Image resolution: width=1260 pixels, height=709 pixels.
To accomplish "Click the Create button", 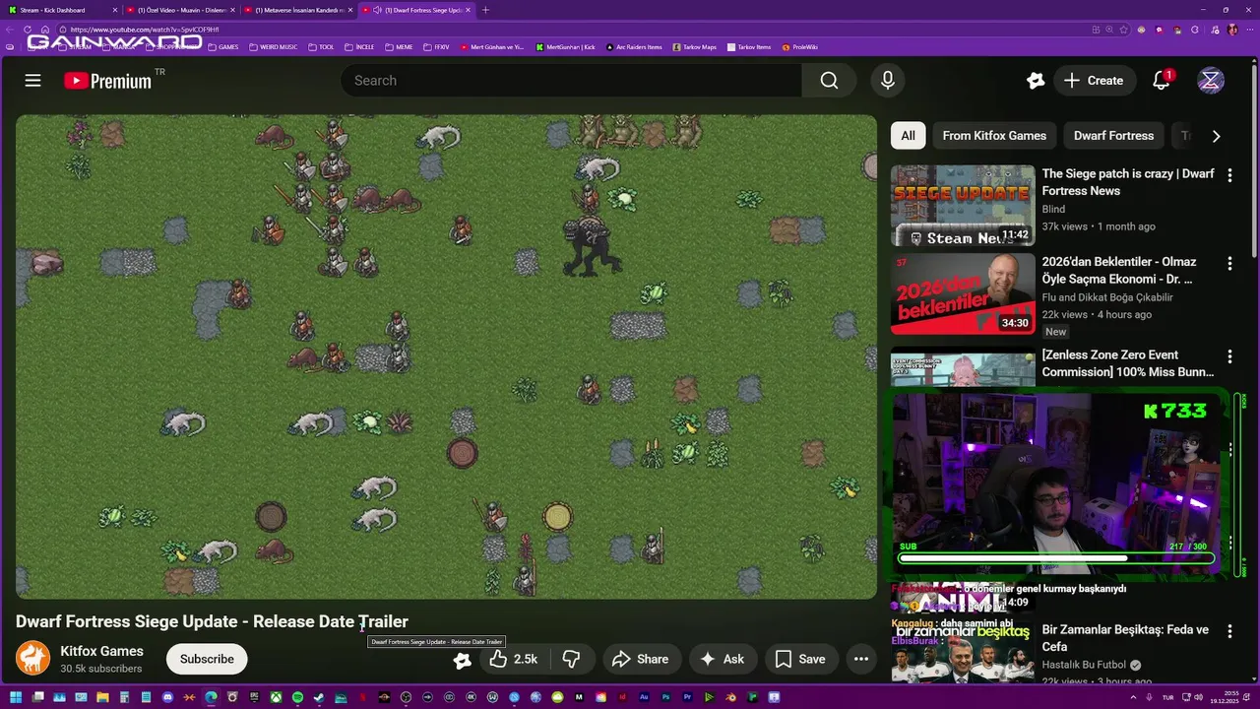I will click(1093, 81).
